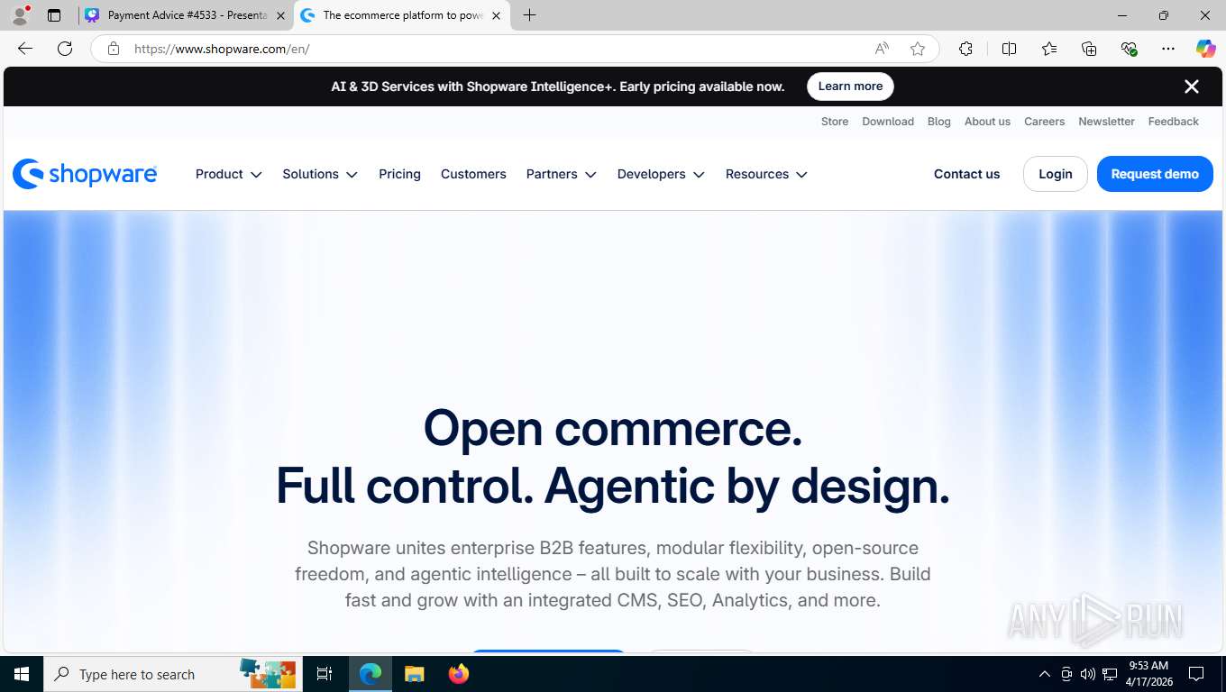Toggle Split screen icon
1226x692 pixels.
[1009, 49]
